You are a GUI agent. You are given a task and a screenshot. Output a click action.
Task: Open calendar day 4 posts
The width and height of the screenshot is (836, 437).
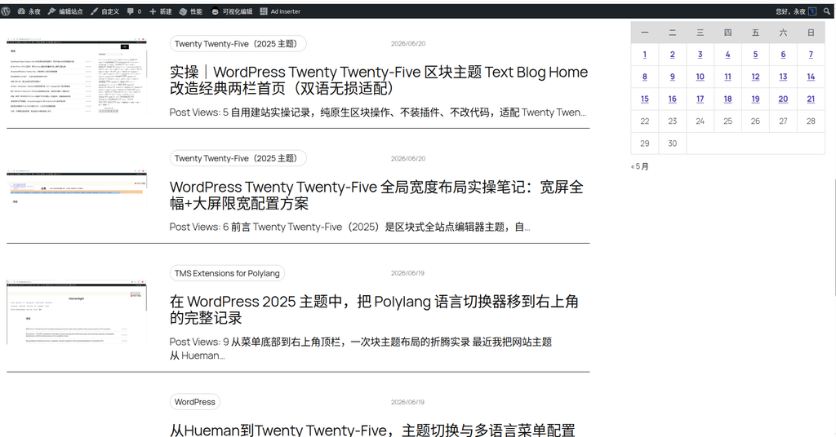727,55
